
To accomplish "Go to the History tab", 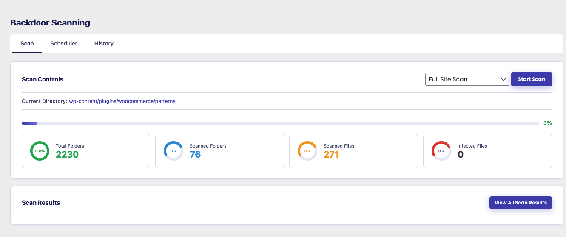I will [104, 43].
